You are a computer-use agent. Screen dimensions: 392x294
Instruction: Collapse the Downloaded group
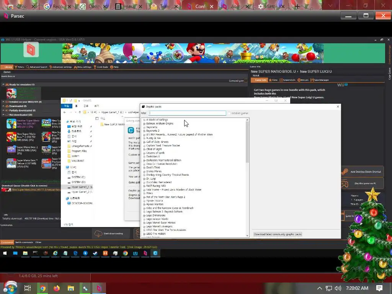(x=3, y=106)
